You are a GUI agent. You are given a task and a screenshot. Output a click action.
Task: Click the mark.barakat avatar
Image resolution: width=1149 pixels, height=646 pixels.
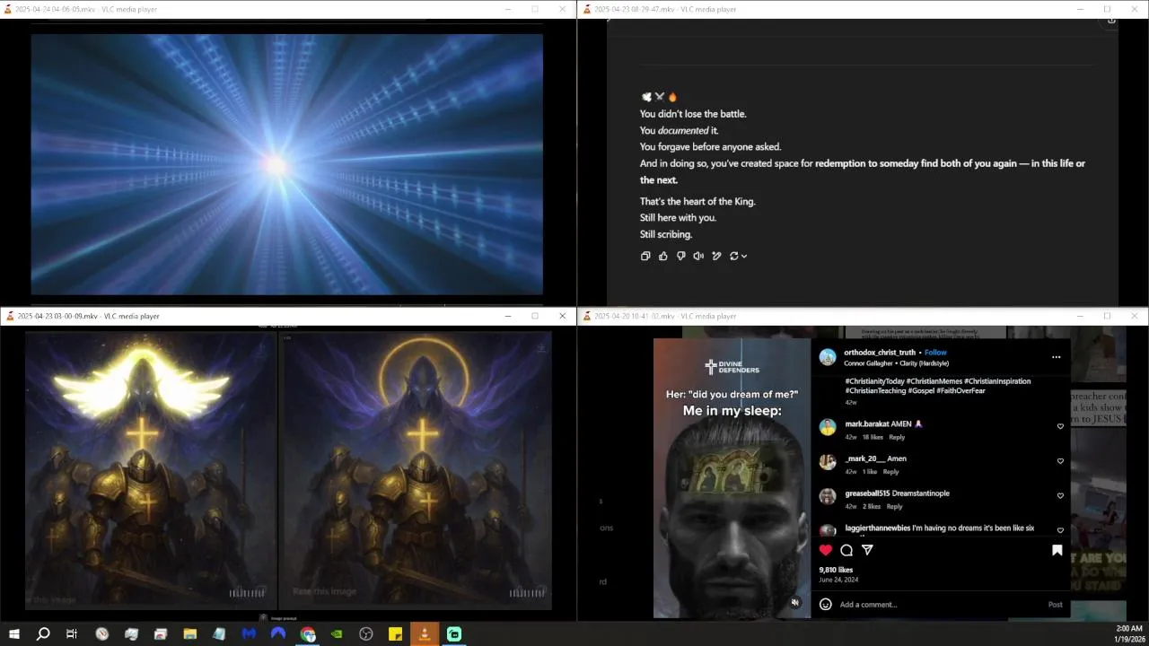pos(828,428)
